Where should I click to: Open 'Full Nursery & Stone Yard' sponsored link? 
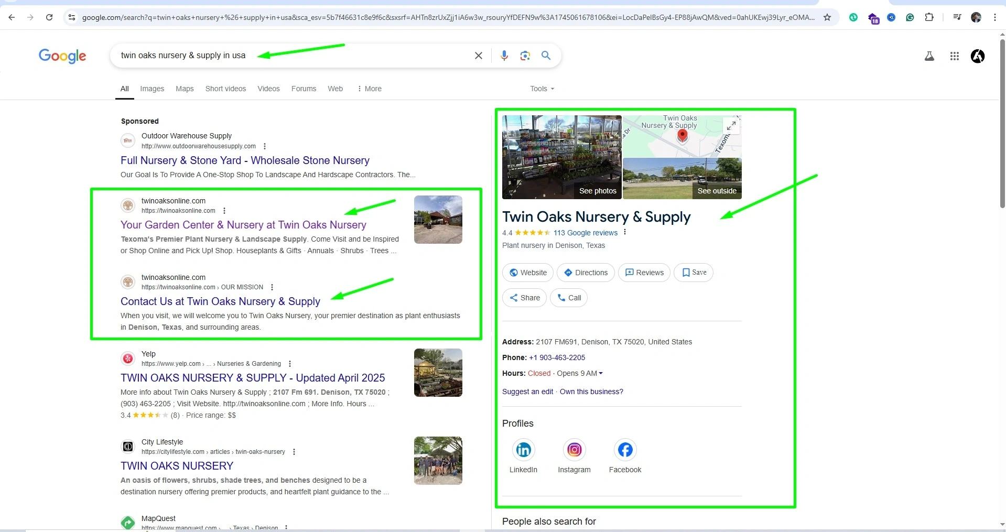[x=245, y=160]
